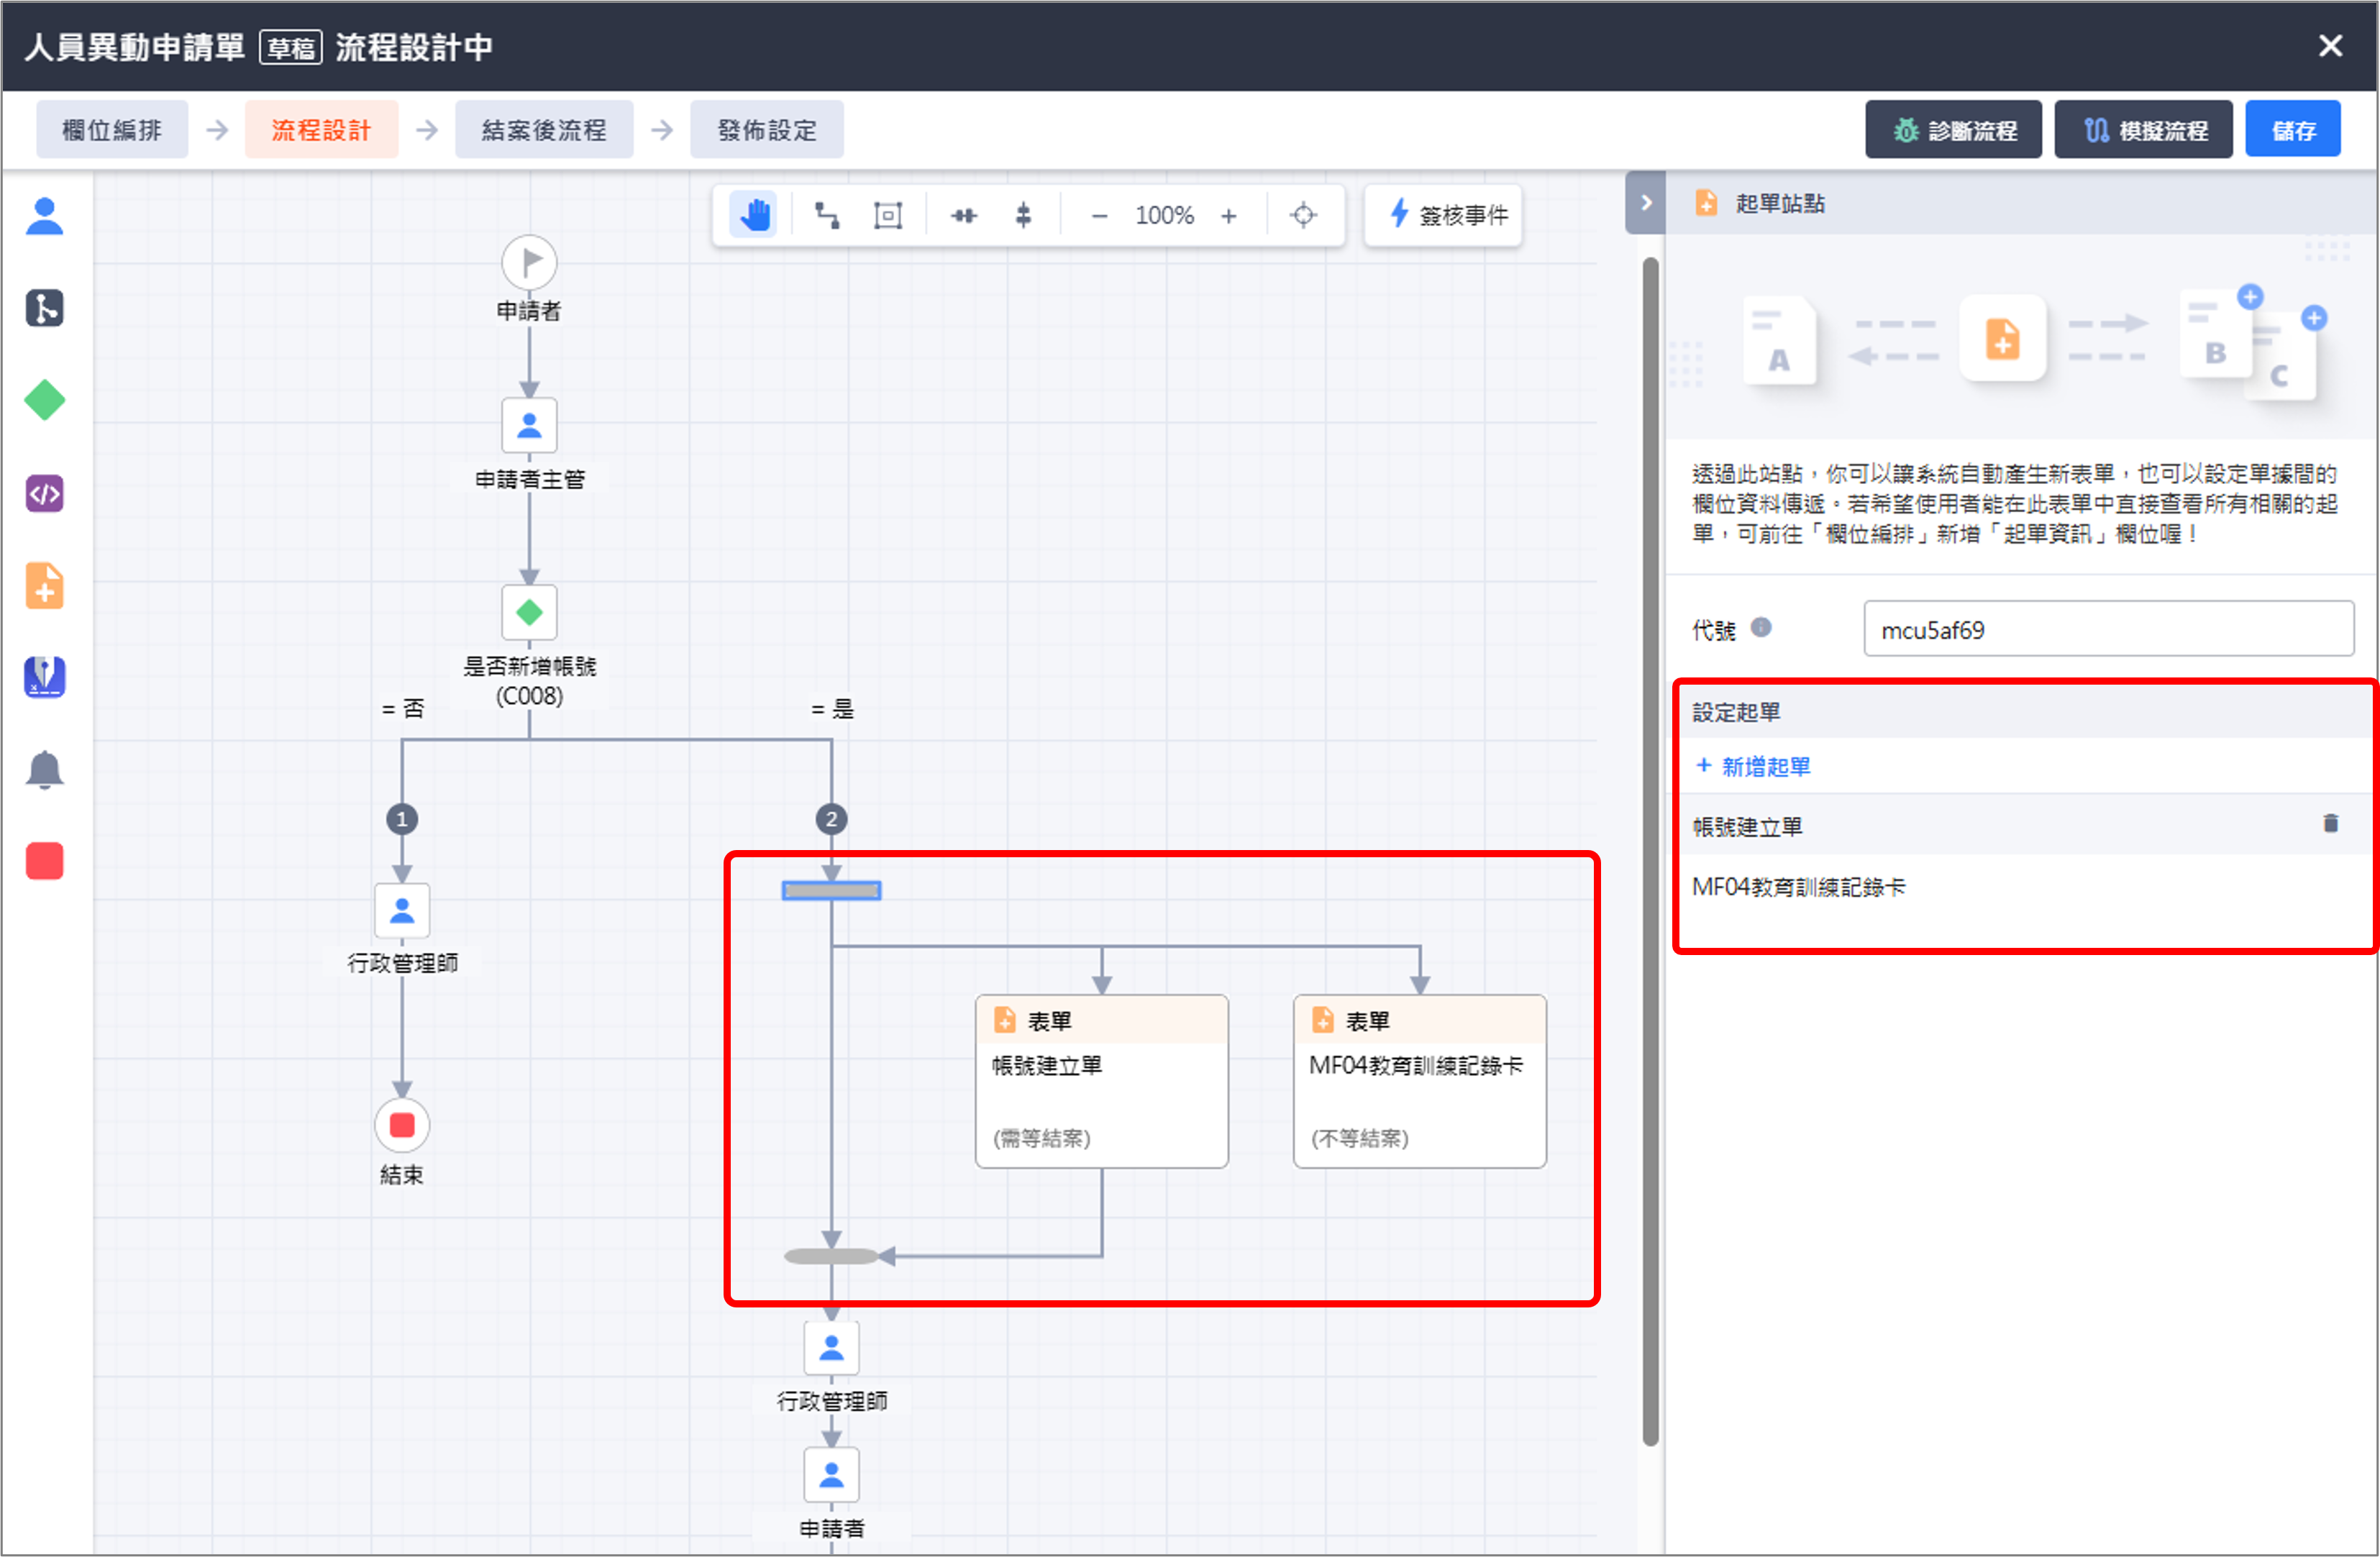Image resolution: width=2380 pixels, height=1557 pixels.
Task: Select the 申請者 start node with the flag
Action: click(x=529, y=263)
